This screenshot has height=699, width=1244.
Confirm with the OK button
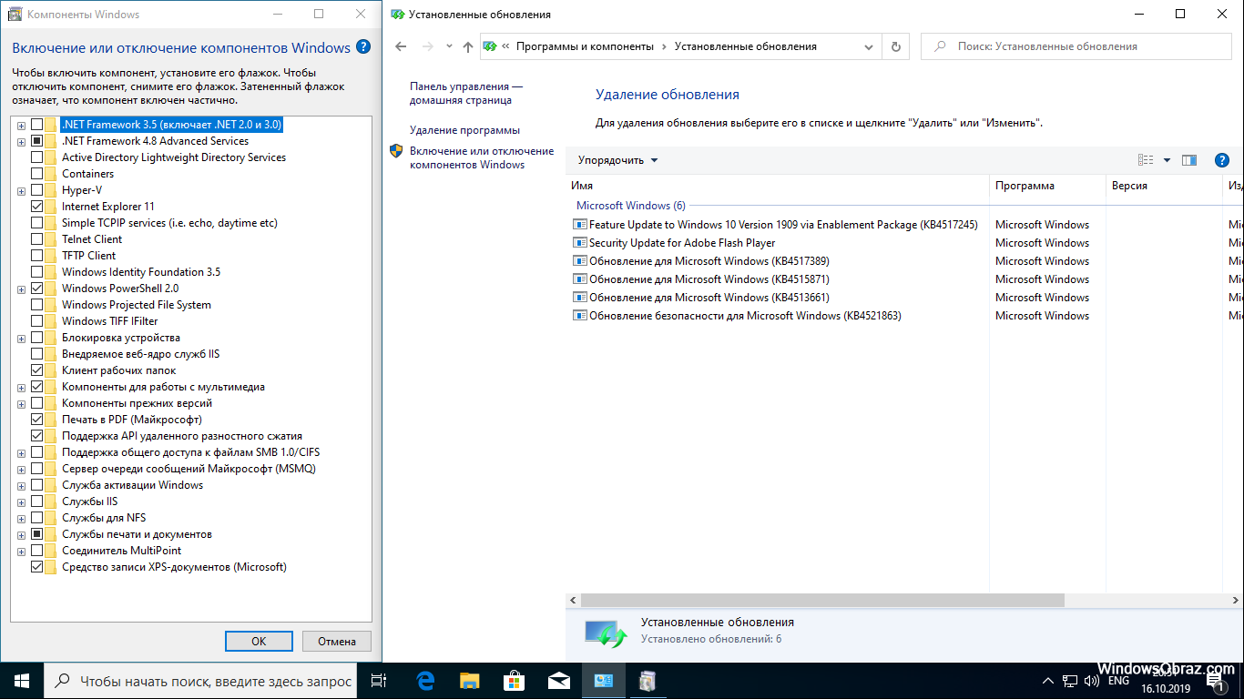(259, 641)
